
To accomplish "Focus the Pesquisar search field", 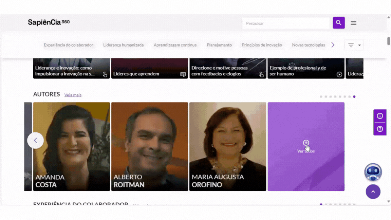I will click(286, 23).
